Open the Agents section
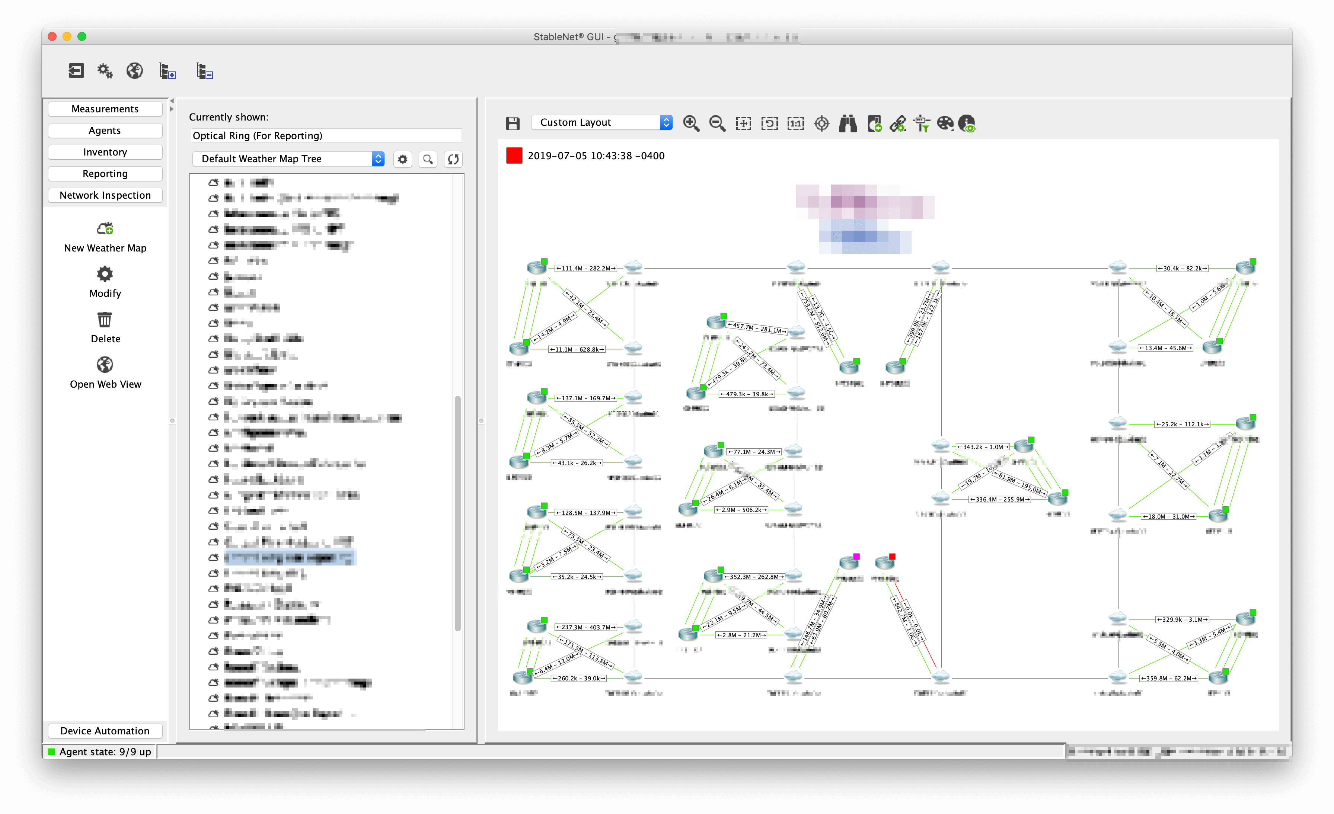The width and height of the screenshot is (1334, 814). point(105,131)
